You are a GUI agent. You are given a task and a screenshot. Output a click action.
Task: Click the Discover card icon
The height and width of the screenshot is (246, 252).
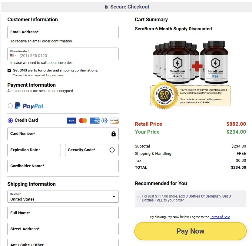114,120
